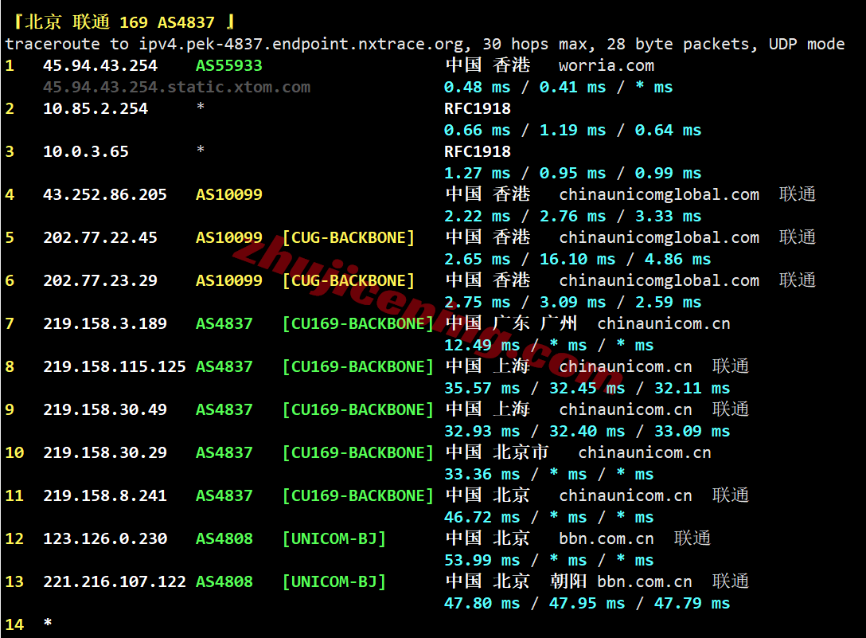866x638 pixels.
Task: Click IP 202.77.23.29
Action: pos(100,281)
